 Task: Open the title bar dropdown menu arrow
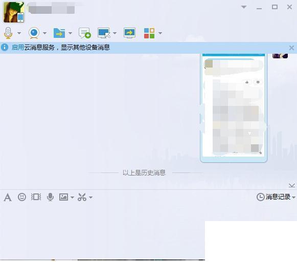coord(244,7)
